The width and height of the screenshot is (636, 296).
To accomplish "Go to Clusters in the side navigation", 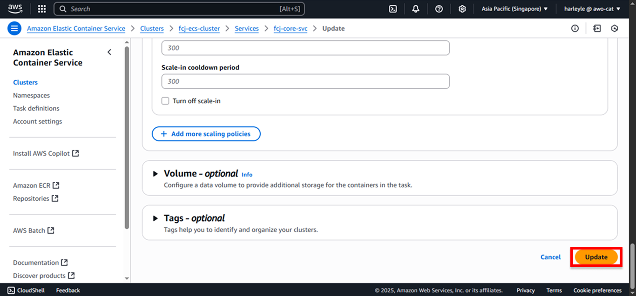I will (x=25, y=82).
